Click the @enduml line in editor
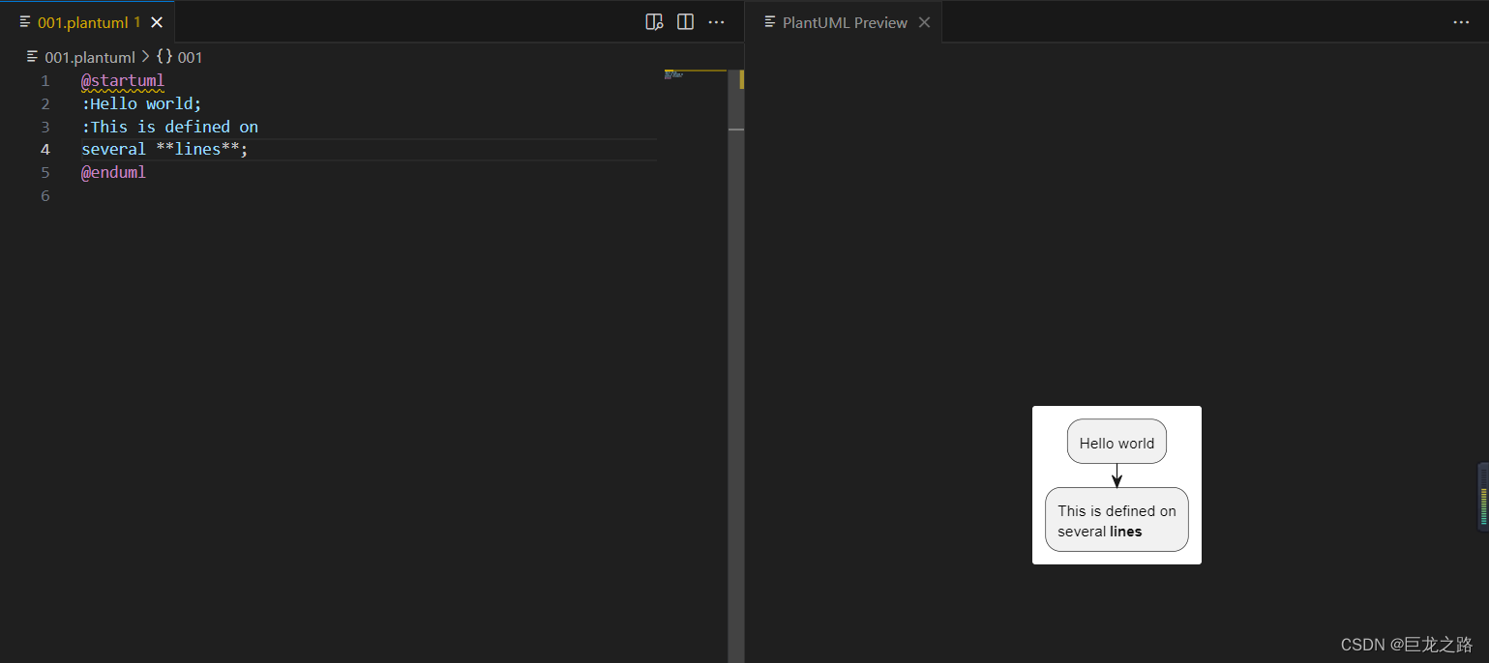Viewport: 1489px width, 663px height. [113, 173]
